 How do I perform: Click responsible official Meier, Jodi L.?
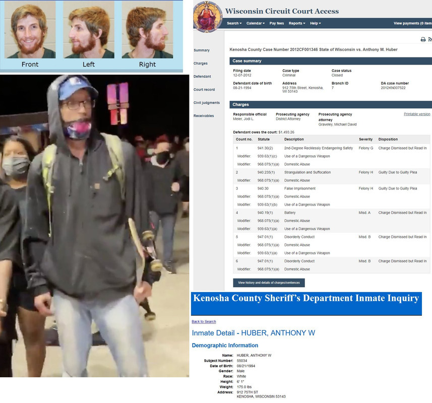pyautogui.click(x=243, y=119)
